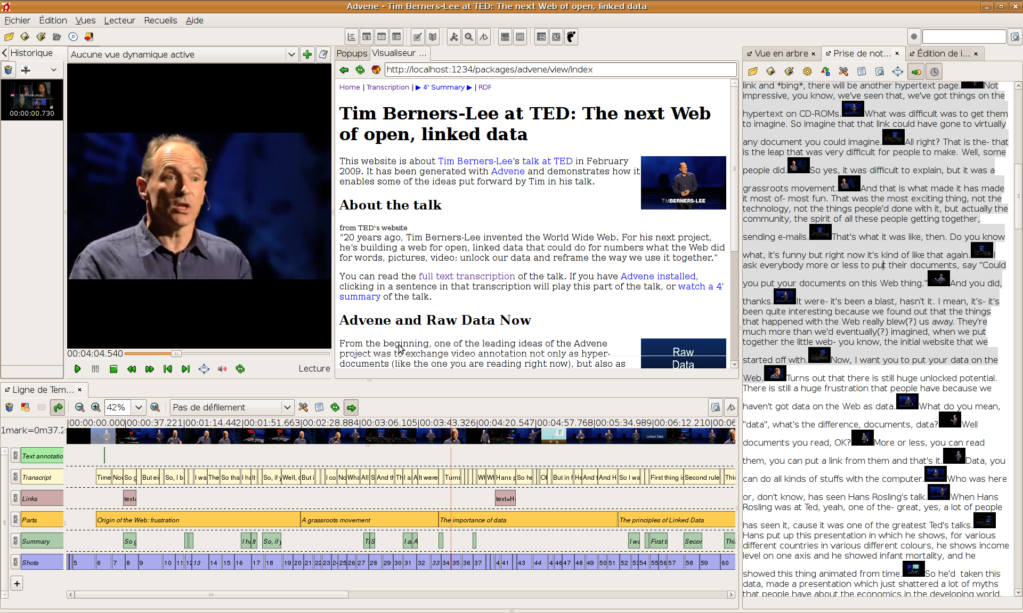This screenshot has height=613, width=1023.
Task: Open the 42% zoom level dropdown
Action: pos(139,407)
